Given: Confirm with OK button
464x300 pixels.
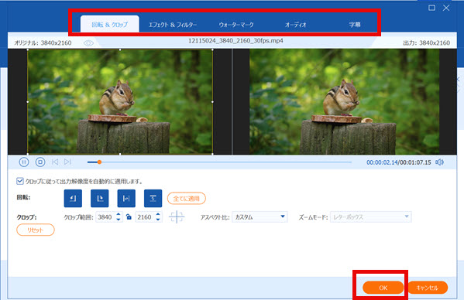Looking at the screenshot, I should tap(383, 288).
